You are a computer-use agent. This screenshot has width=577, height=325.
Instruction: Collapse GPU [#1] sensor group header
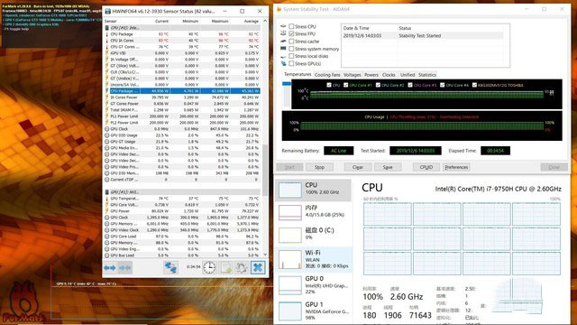tap(182, 192)
